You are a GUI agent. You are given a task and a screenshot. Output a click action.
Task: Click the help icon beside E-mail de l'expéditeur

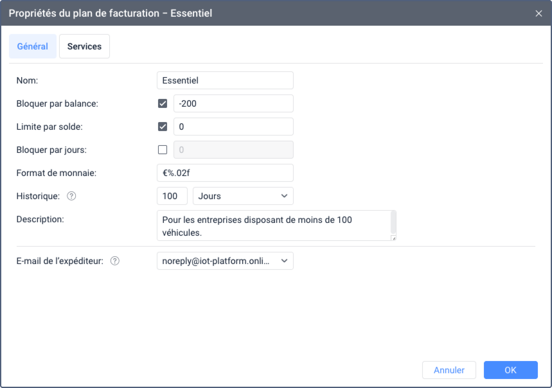point(115,261)
